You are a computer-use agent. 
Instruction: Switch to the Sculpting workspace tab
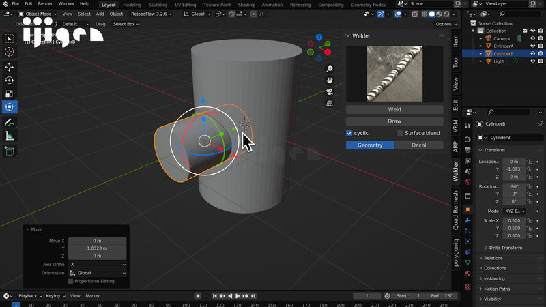[x=158, y=5]
